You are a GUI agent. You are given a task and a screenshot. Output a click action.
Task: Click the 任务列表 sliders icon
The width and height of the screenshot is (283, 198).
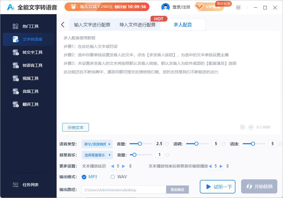pyautogui.click(x=16, y=185)
